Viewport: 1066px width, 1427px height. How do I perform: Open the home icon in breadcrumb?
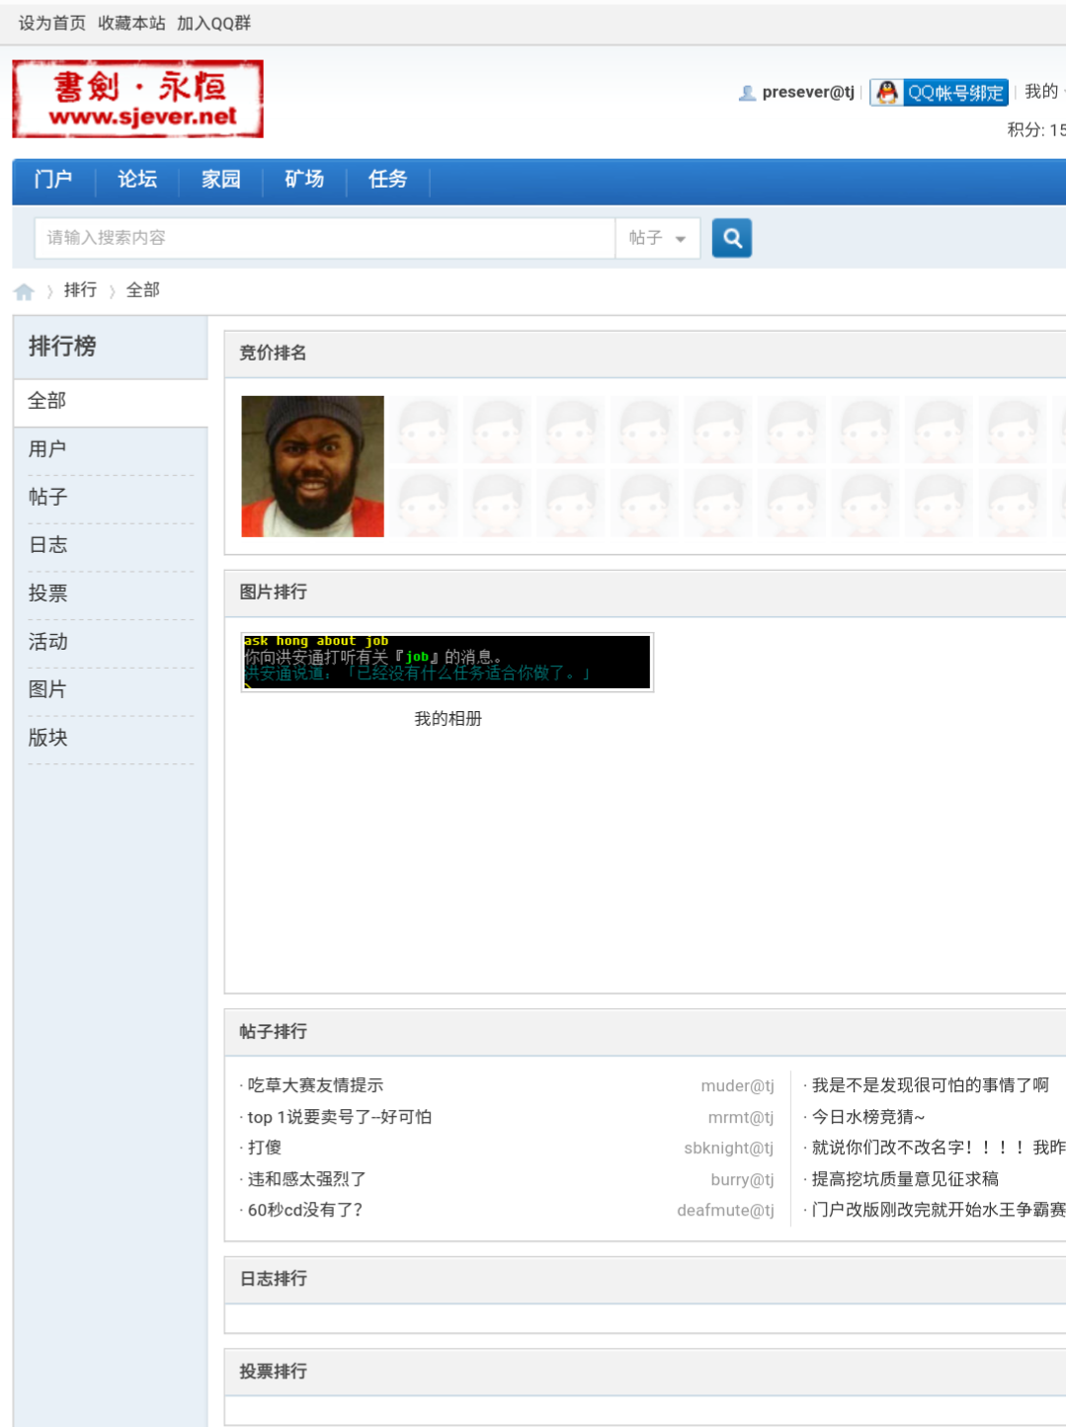click(x=24, y=291)
